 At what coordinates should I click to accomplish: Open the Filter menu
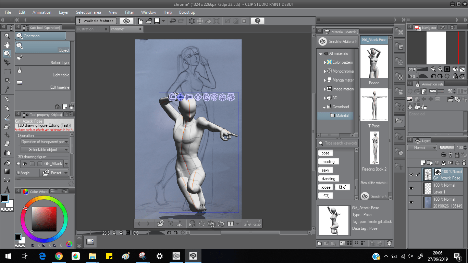tap(130, 12)
